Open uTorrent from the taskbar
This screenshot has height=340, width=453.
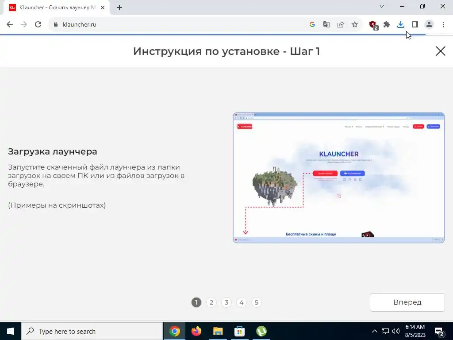pyautogui.click(x=261, y=331)
